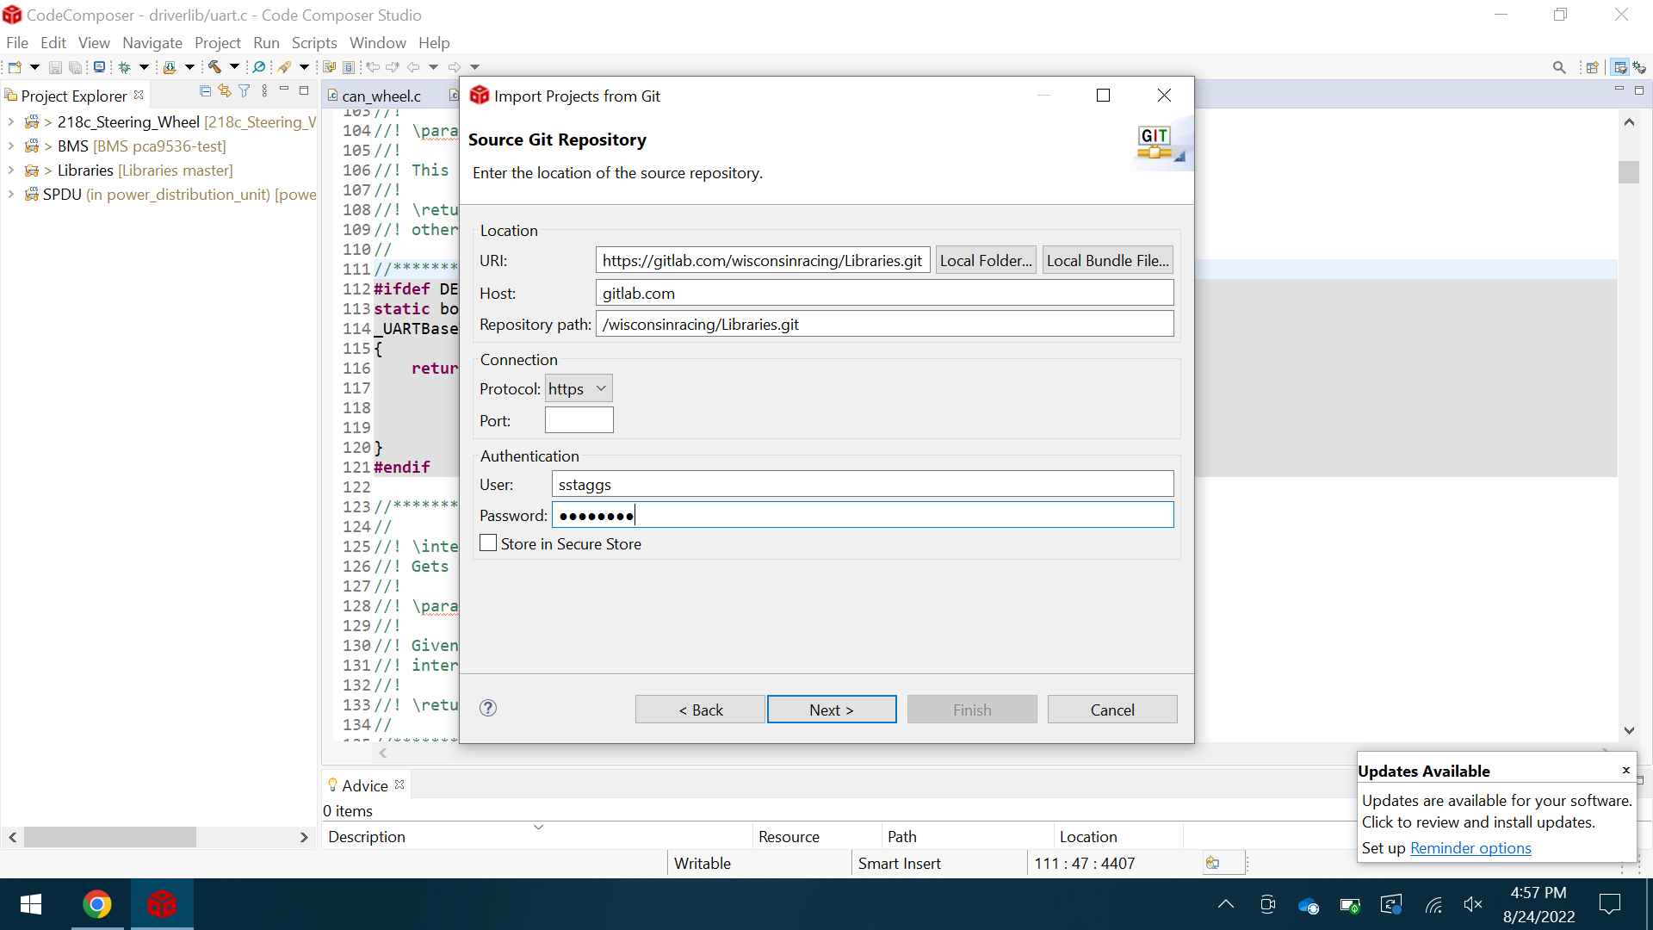Expand the BMS project tree node
This screenshot has width=1653, height=930.
point(11,146)
